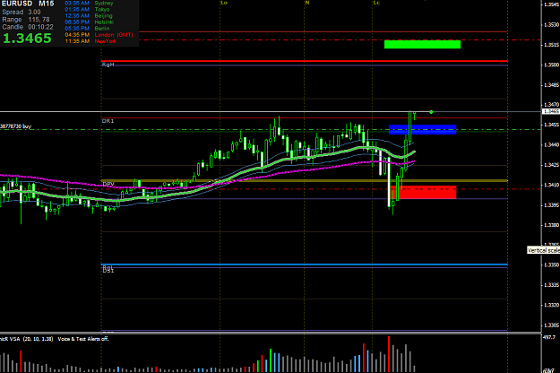This screenshot has height=373, width=560.
Task: Select the blue rectangle zone near DR1
Action: tap(423, 130)
